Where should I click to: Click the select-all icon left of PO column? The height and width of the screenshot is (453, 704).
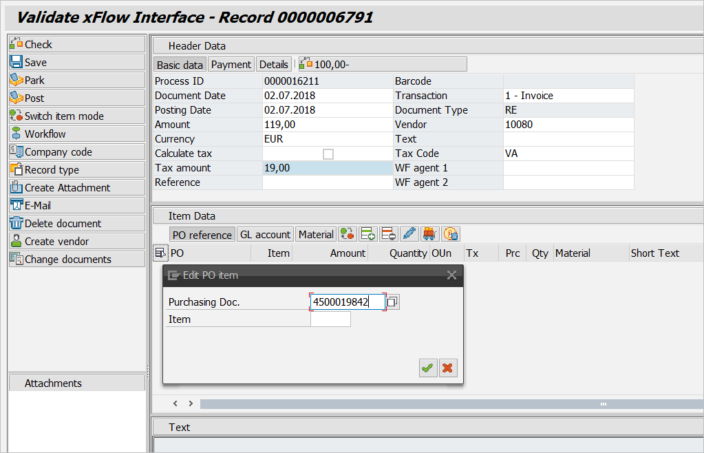click(160, 253)
